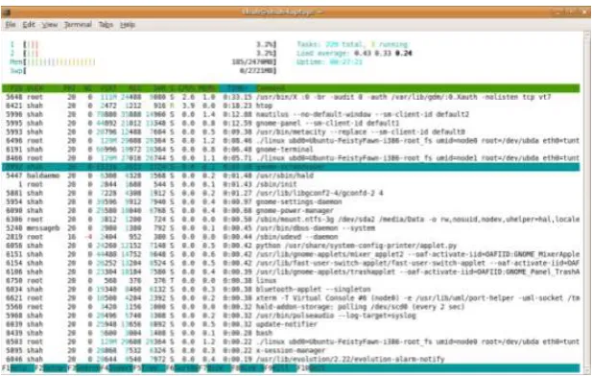Select the bluetooth-applet --singleton row
Viewport: 592px width, 376px height.
point(291,289)
